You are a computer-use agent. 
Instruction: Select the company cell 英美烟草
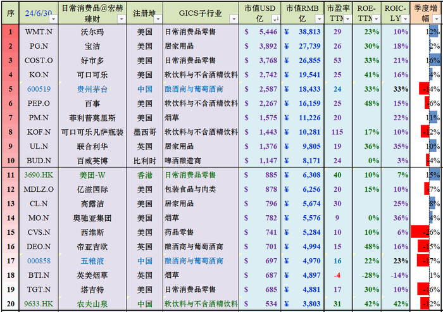pos(92,275)
